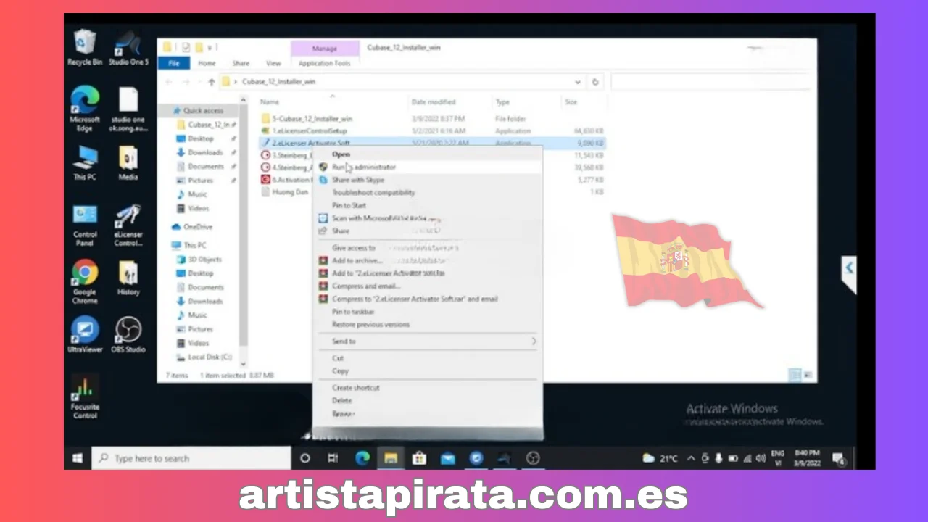Click the File Explorer search box
Image resolution: width=928 pixels, height=522 pixels.
click(710, 82)
